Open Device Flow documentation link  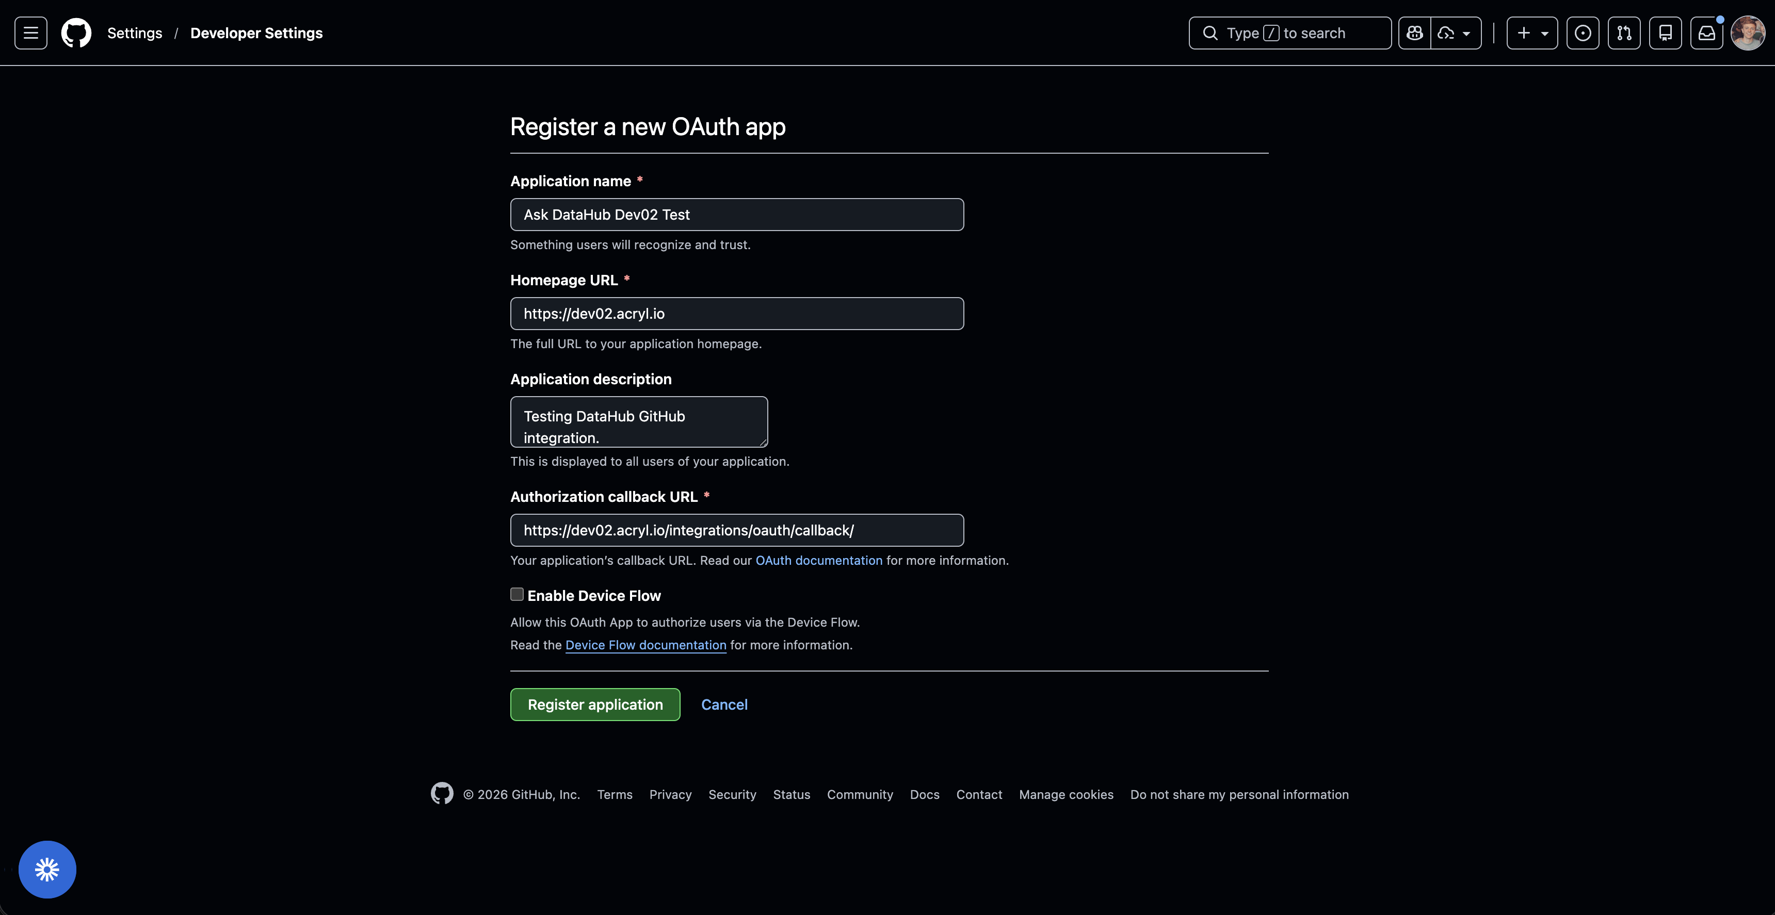point(646,645)
